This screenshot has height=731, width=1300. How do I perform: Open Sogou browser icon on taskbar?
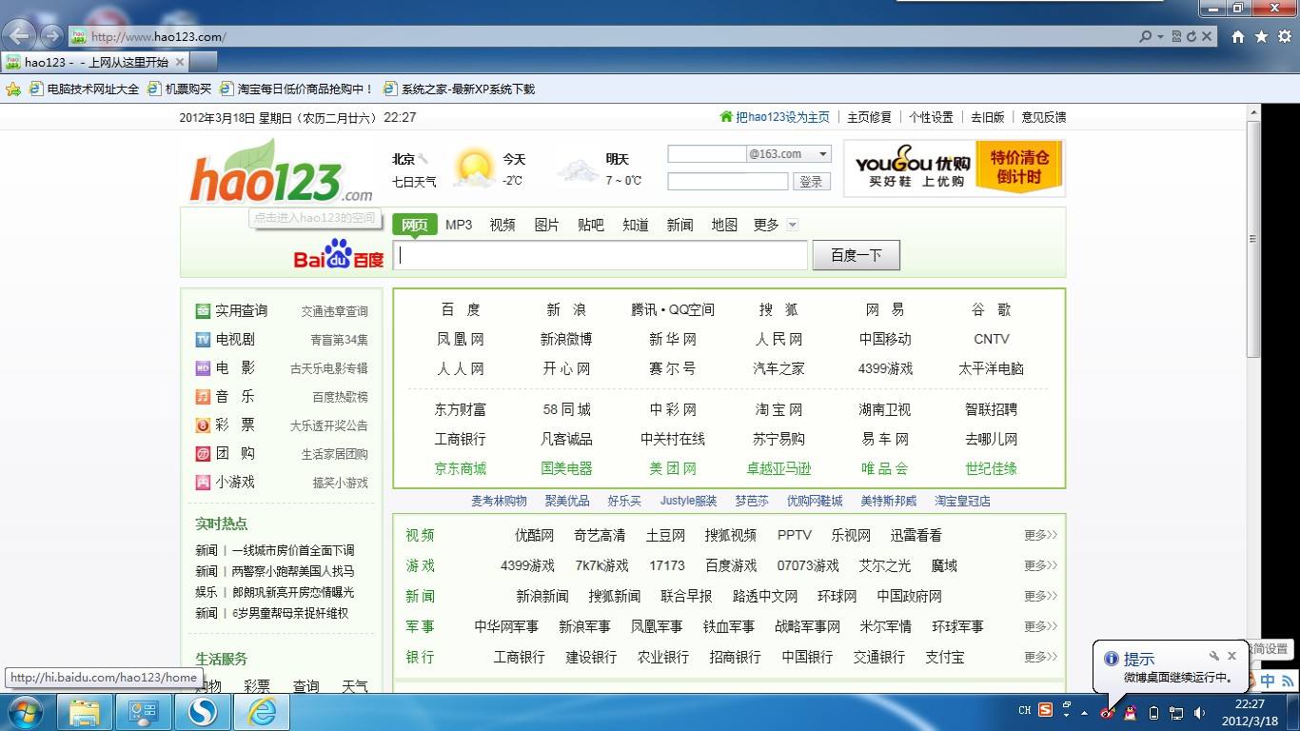coord(202,711)
